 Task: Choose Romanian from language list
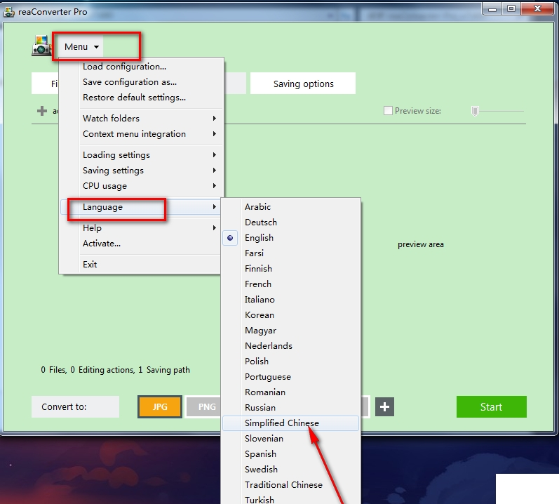pyautogui.click(x=290, y=392)
